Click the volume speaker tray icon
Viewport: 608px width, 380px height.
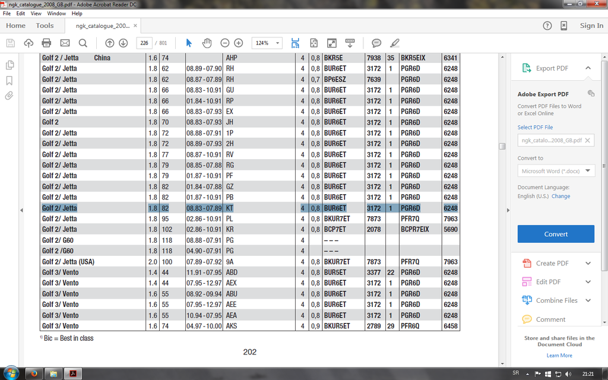(568, 374)
